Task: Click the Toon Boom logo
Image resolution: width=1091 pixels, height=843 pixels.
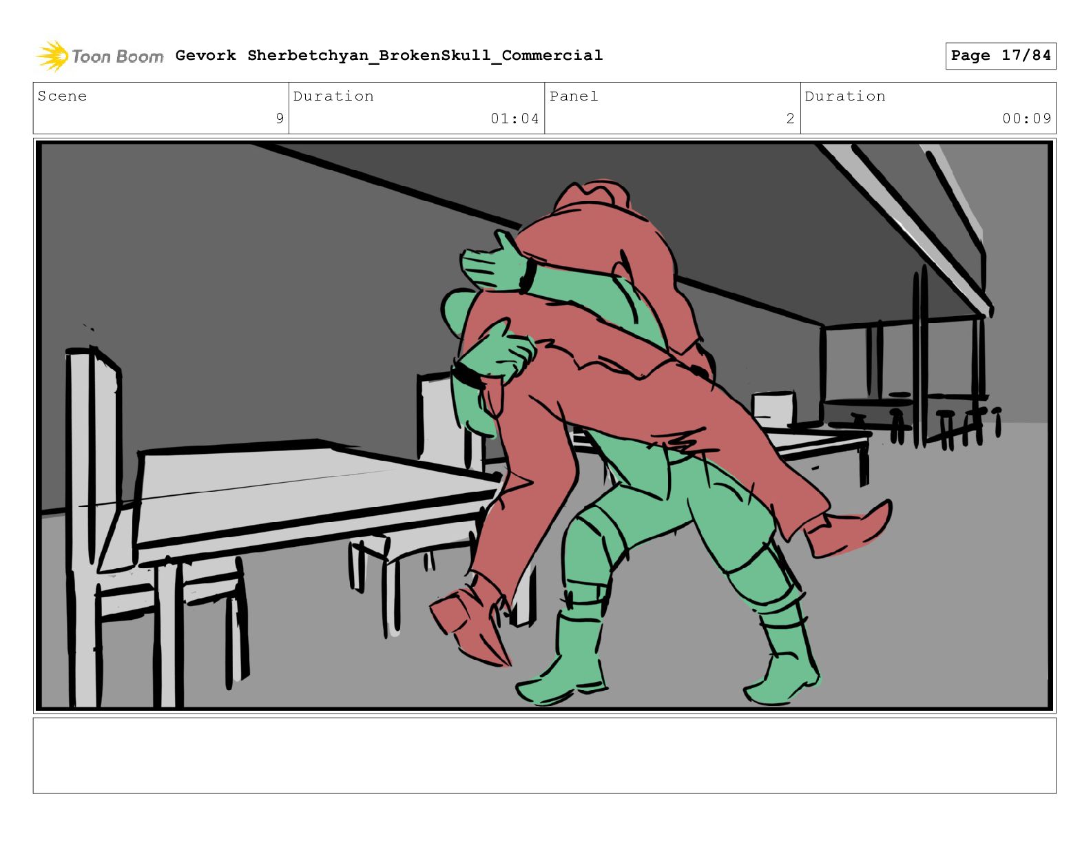Action: pyautogui.click(x=100, y=56)
